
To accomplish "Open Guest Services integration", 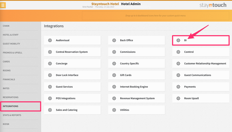I will pyautogui.click(x=72, y=87).
